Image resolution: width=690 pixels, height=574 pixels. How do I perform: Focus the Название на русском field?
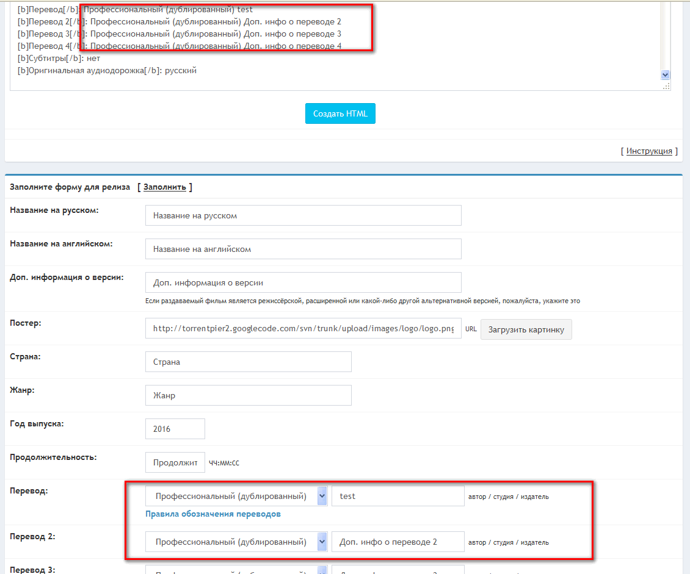303,215
